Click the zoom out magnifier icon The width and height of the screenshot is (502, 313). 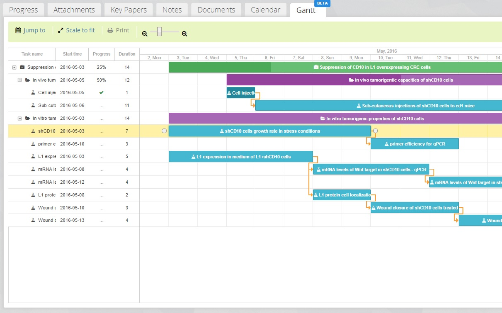[144, 34]
